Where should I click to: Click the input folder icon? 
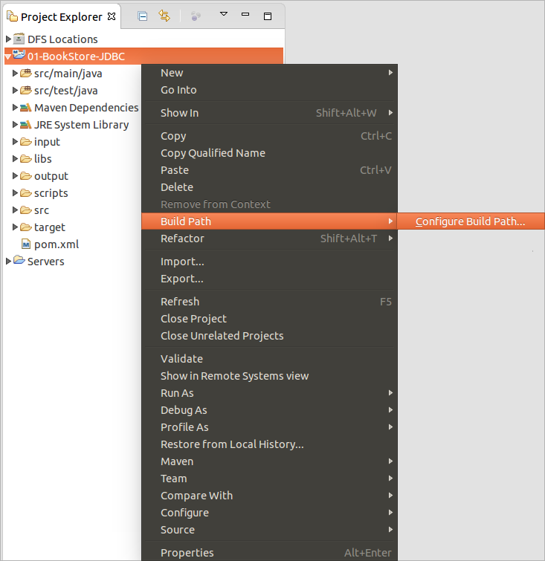click(26, 142)
